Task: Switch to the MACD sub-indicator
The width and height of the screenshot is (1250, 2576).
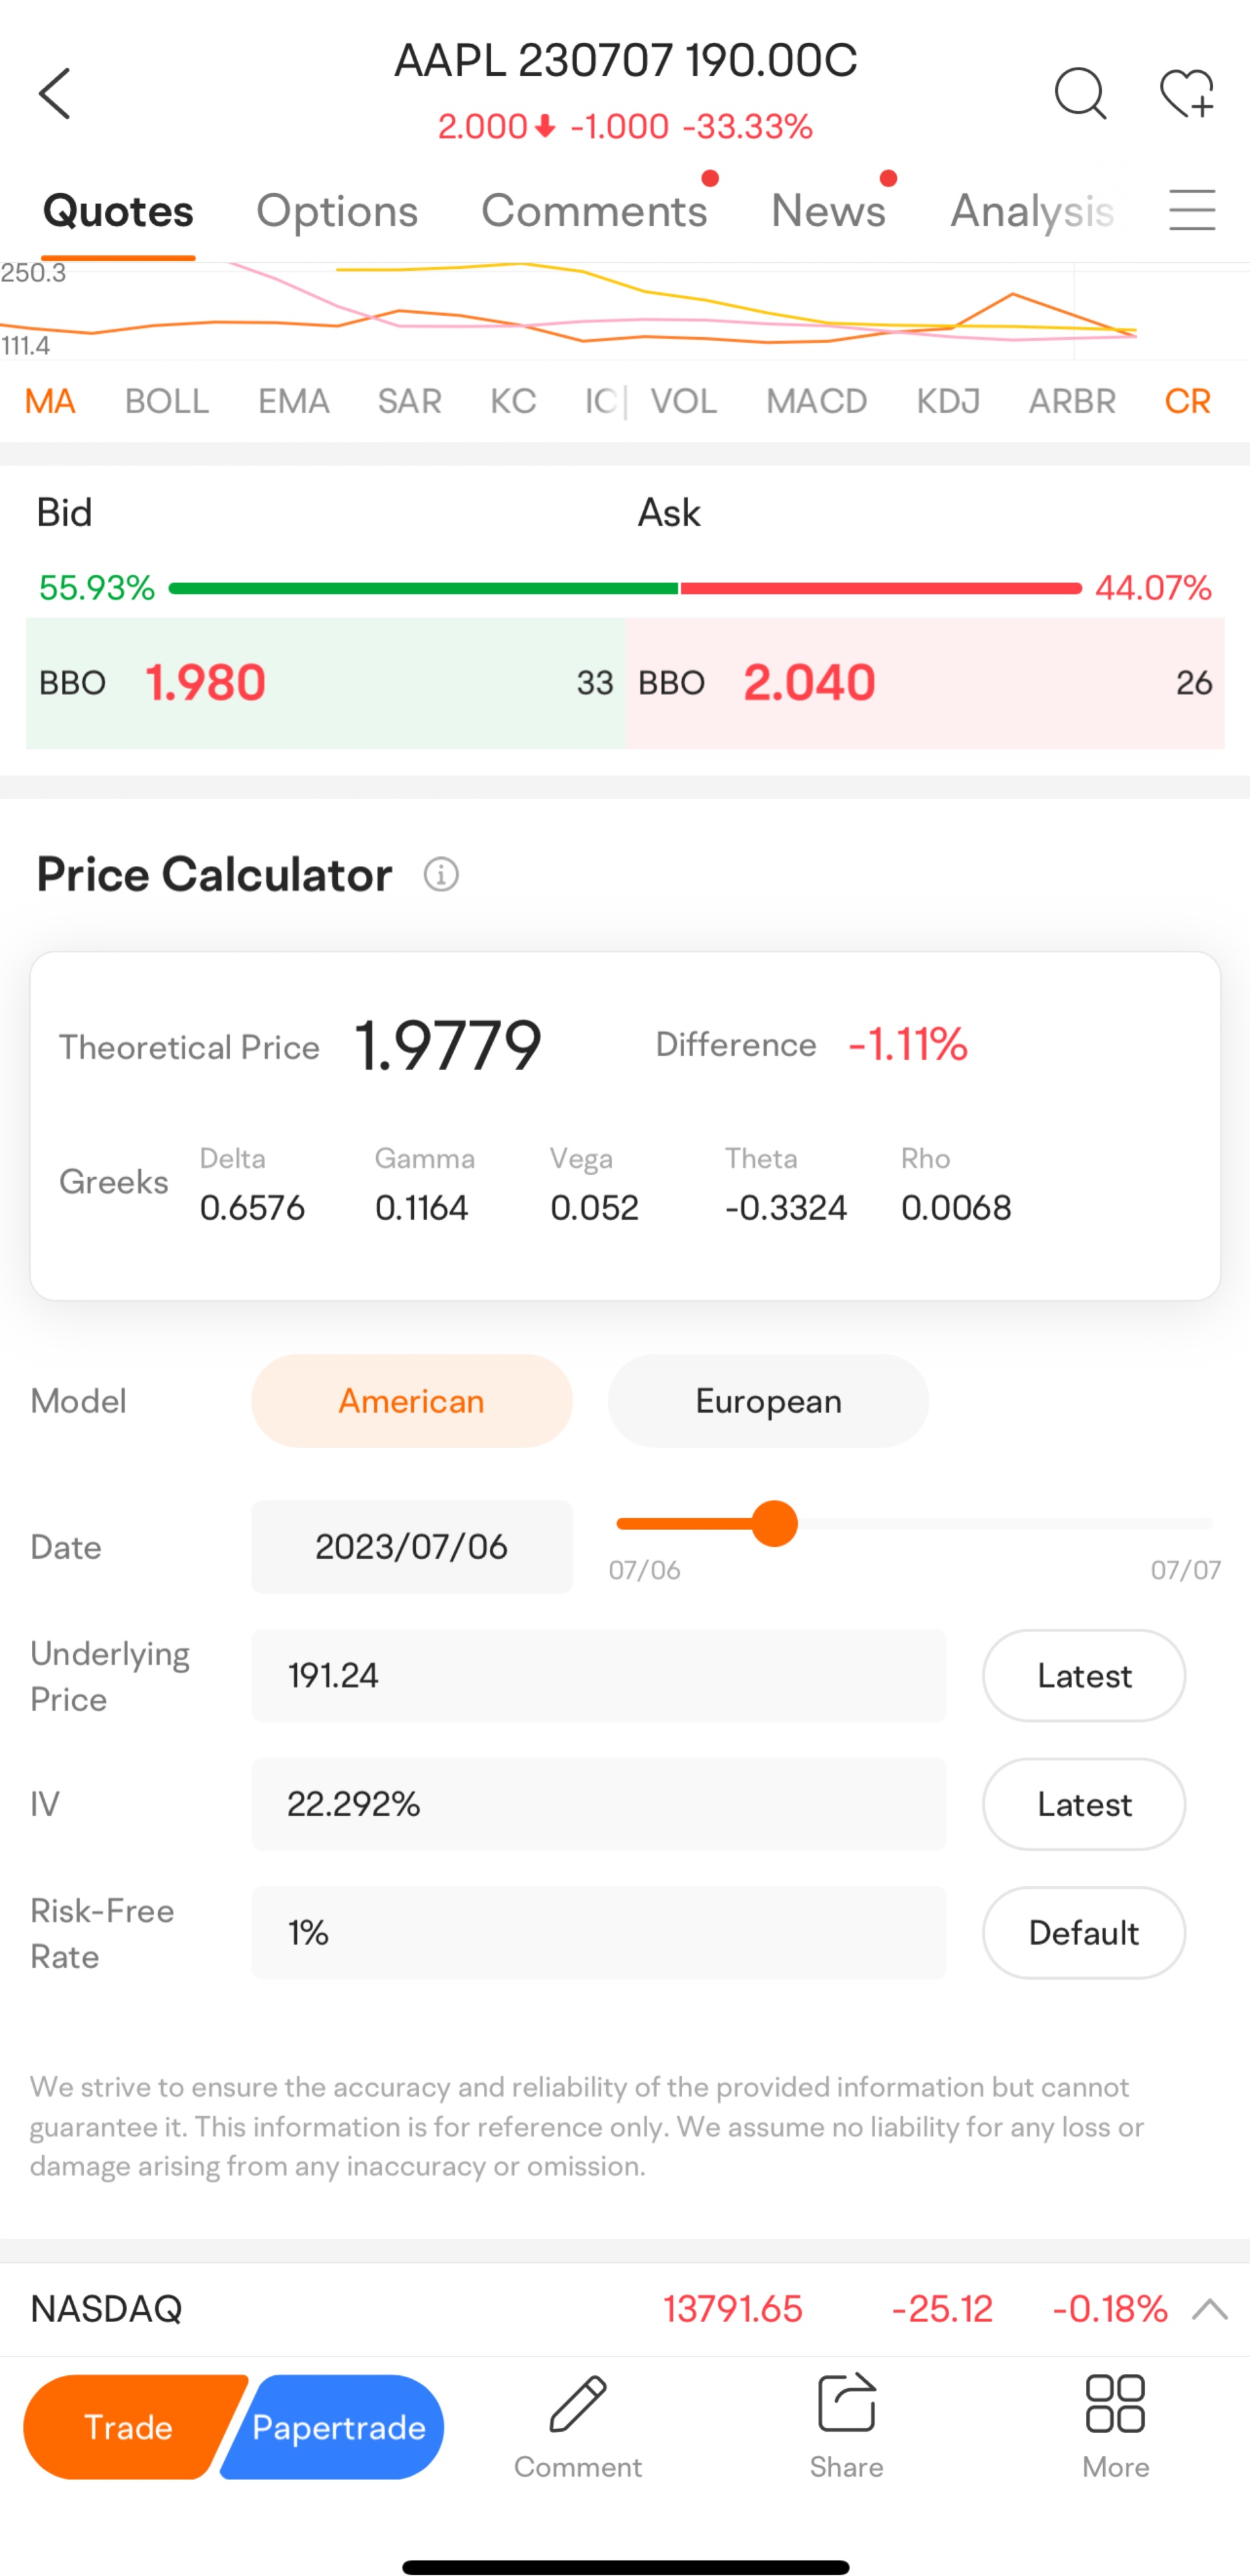Action: coord(816,401)
